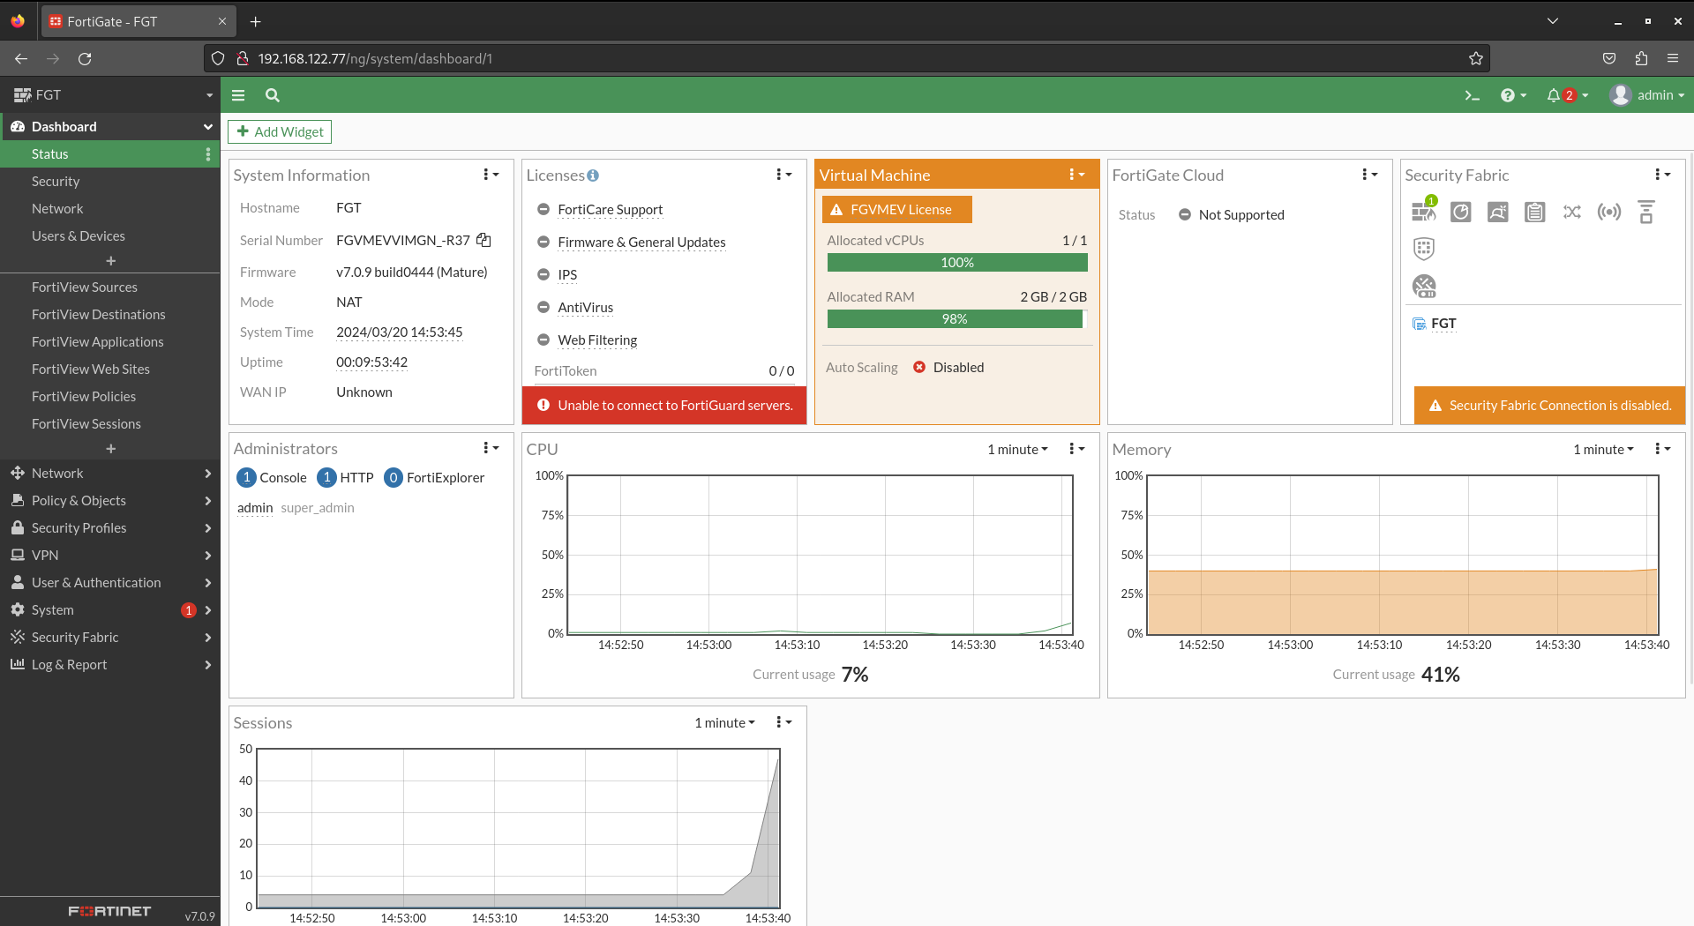Viewport: 1694px width, 926px height.
Task: Expand the VPN menu
Action: 110,556
